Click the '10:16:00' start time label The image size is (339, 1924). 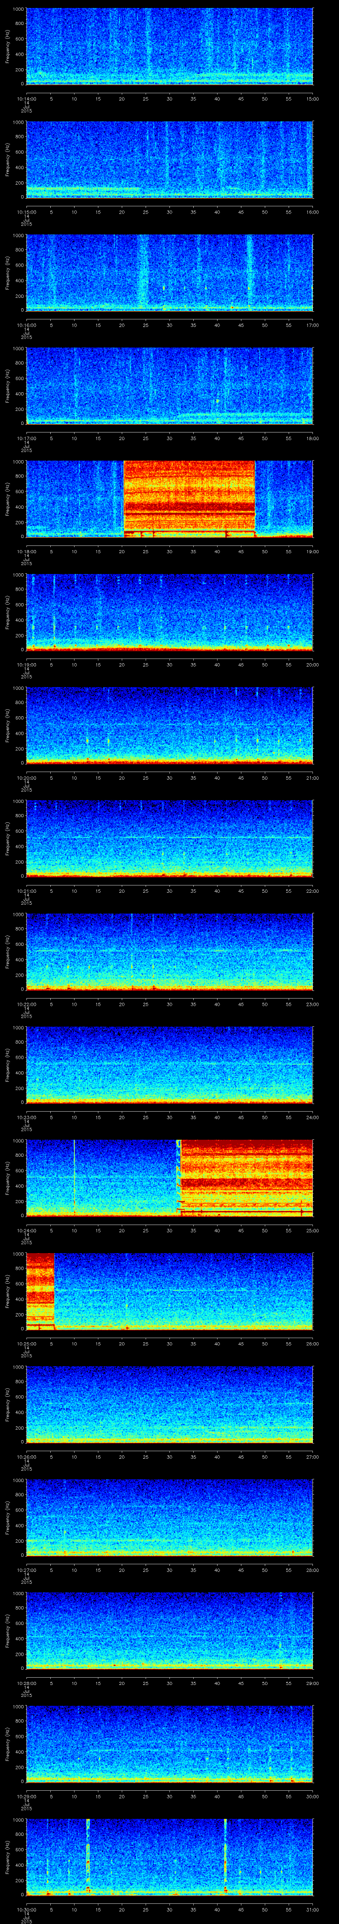pos(26,324)
